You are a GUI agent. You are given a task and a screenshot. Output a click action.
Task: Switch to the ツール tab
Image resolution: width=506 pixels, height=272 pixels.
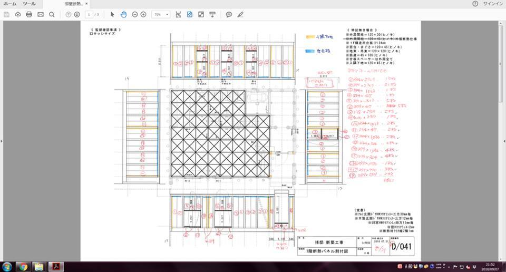coord(29,4)
